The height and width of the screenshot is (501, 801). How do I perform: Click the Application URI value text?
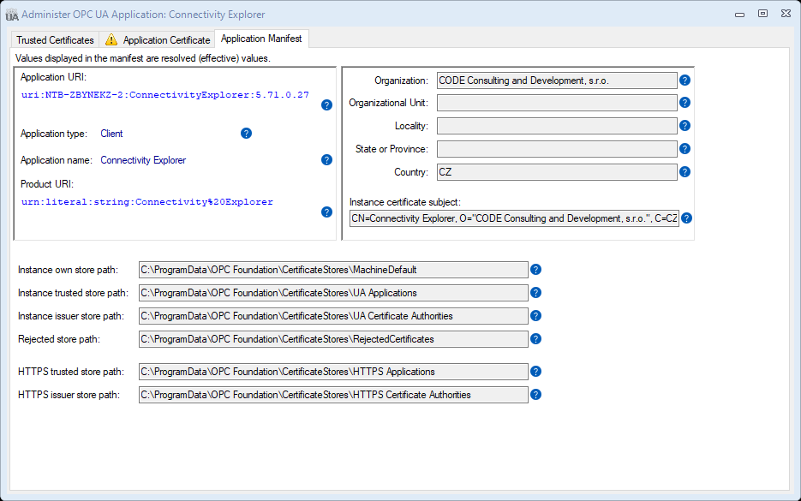(x=165, y=94)
